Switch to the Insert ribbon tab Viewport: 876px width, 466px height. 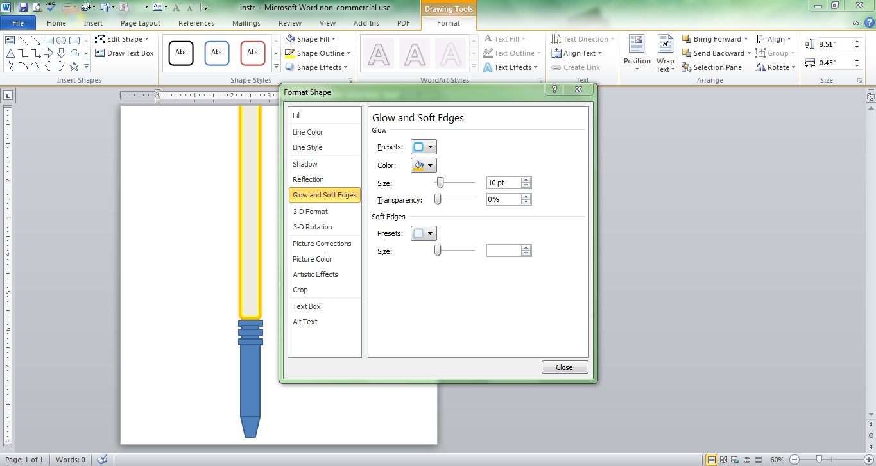[93, 23]
